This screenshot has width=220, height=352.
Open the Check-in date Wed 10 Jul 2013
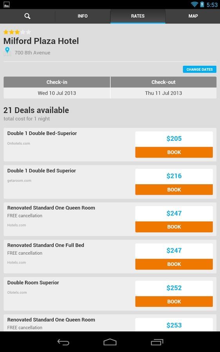pos(57,93)
